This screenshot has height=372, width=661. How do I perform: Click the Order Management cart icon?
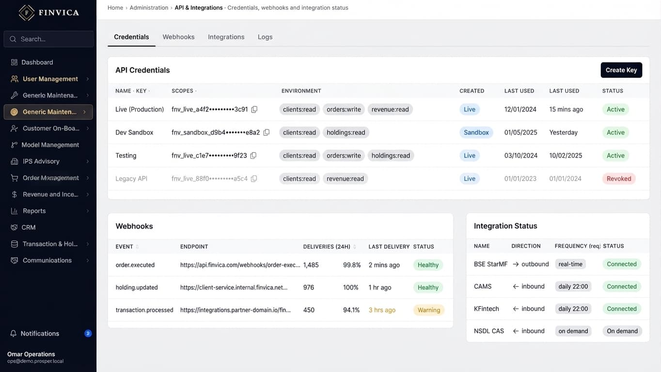14,178
